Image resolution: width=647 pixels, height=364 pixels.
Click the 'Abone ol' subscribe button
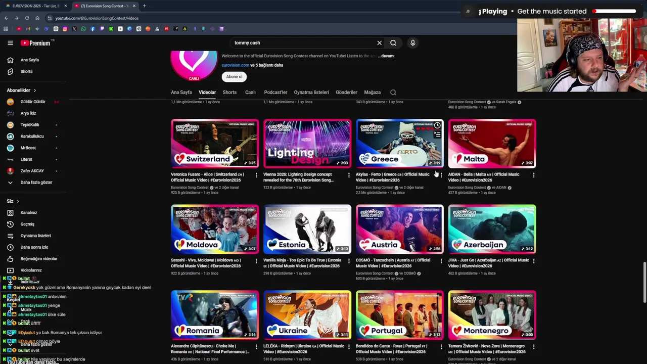click(x=234, y=77)
